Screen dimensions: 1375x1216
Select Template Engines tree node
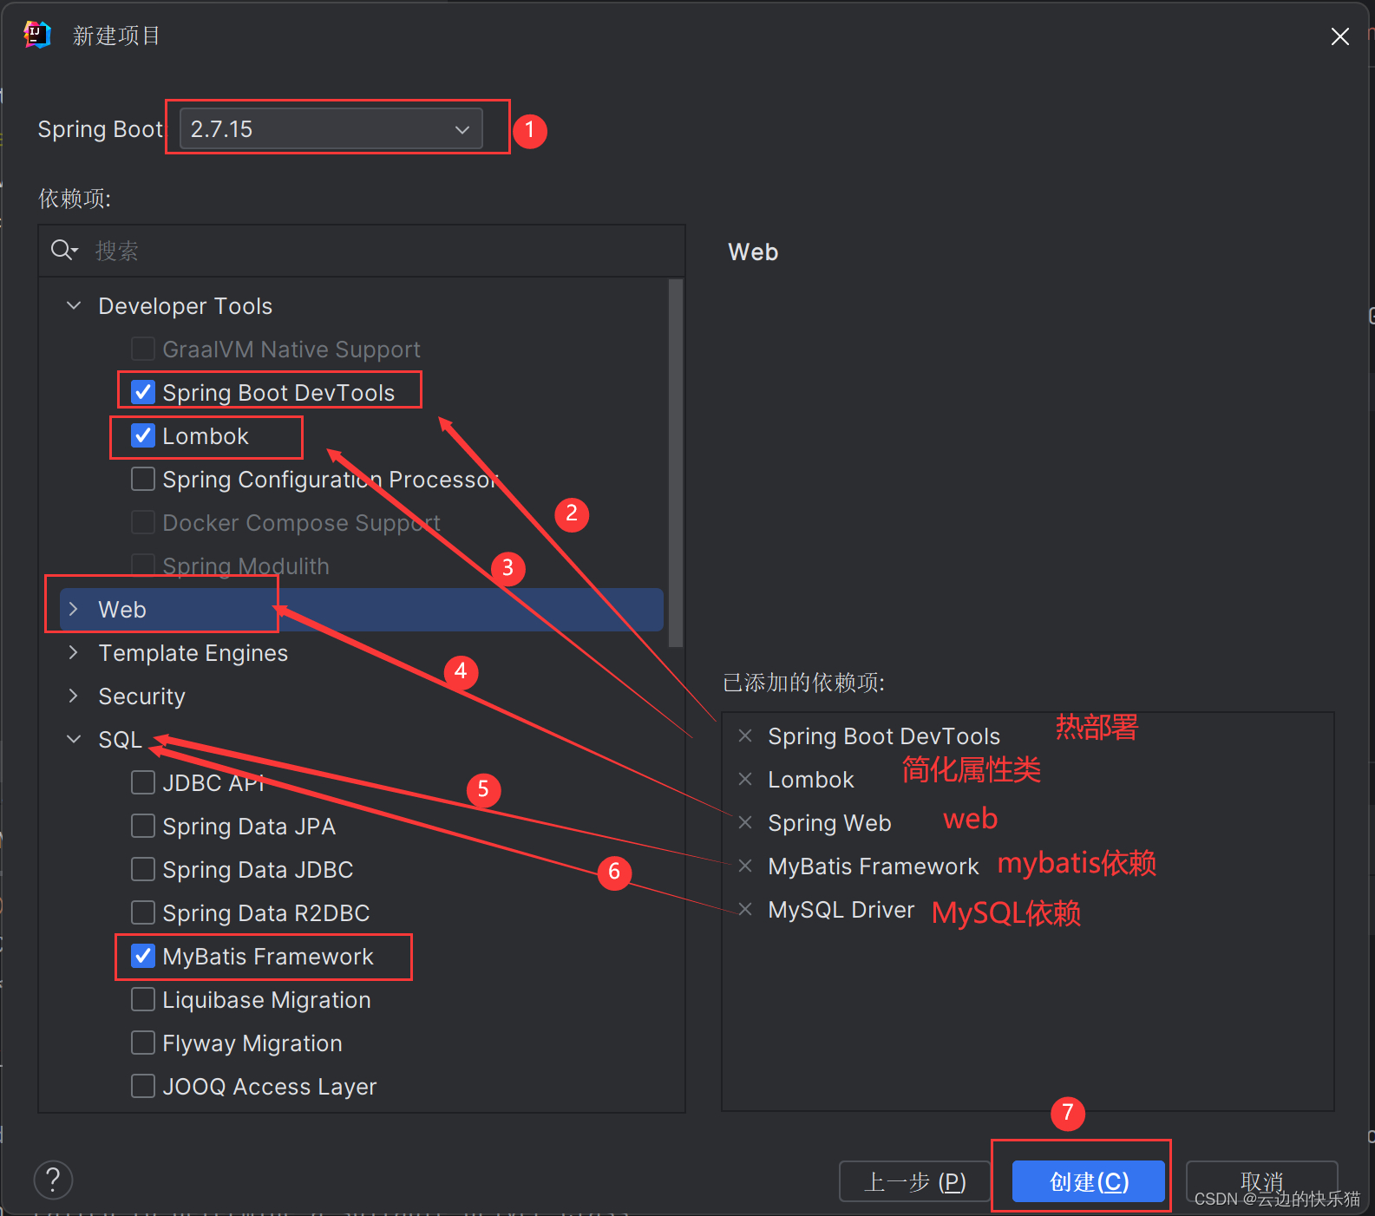(193, 653)
